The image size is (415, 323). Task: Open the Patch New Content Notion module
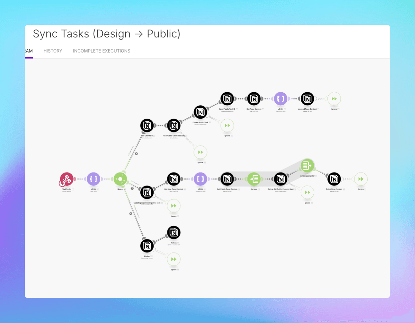[334, 179]
